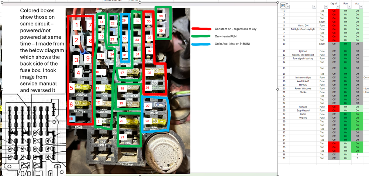Viewport: 369px width, 176px height.
Task: Open the Acc column filter dropdown
Action: pyautogui.click(x=361, y=7)
